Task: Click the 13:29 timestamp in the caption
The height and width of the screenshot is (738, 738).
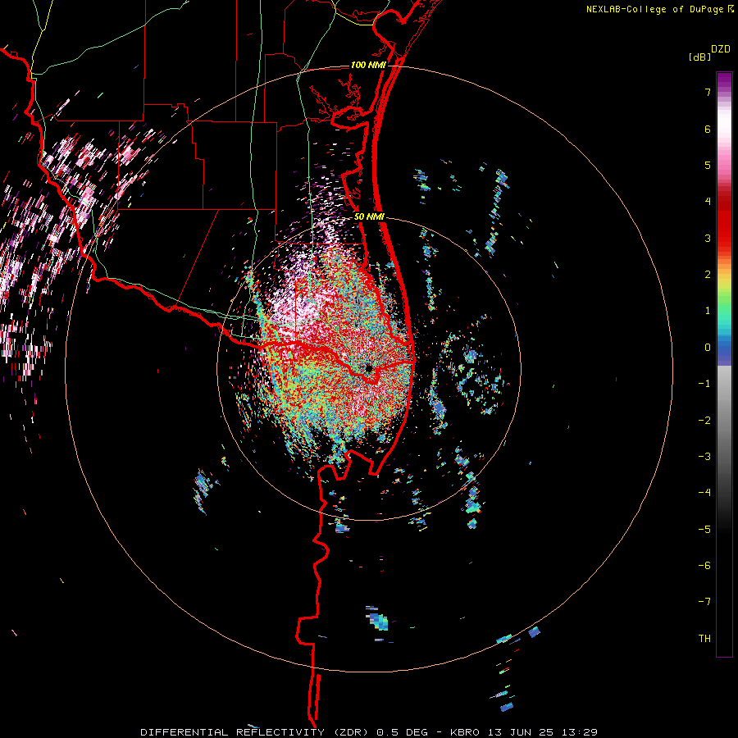Action: pos(581,732)
